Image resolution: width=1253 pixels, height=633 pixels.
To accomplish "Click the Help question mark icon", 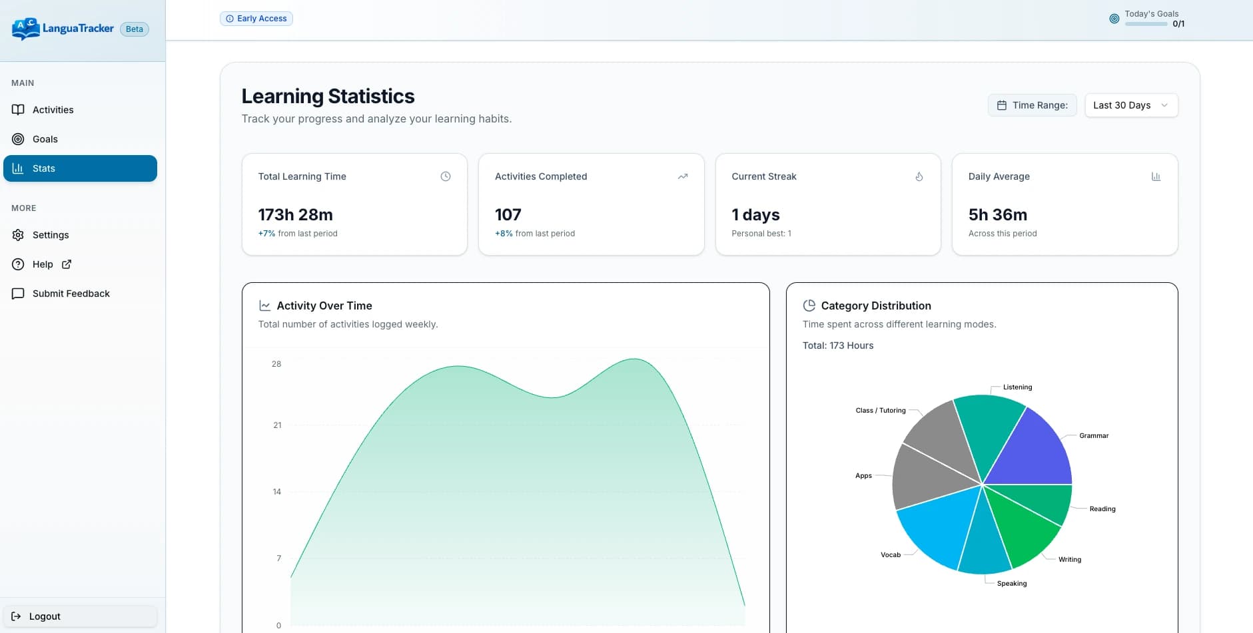I will [x=19, y=264].
